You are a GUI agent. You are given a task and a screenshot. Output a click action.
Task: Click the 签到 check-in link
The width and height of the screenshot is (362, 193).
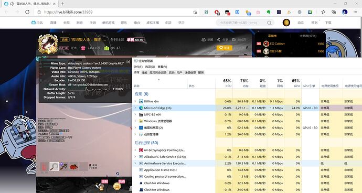pyautogui.click(x=314, y=23)
